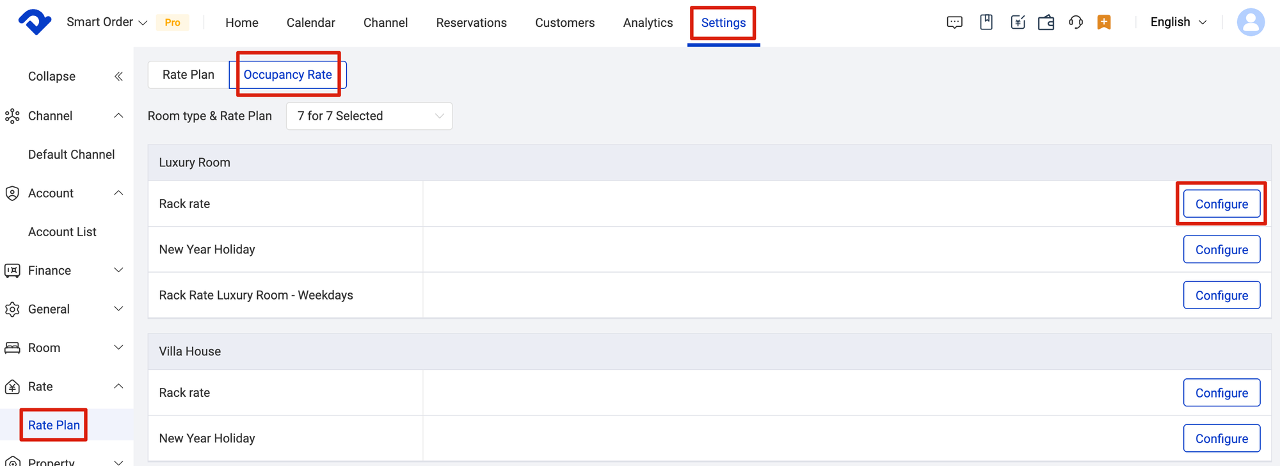
Task: Open the messages chat bubble icon
Action: (954, 22)
